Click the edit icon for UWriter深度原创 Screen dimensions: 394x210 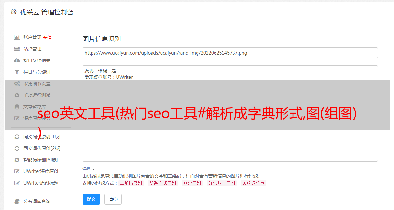[x=17, y=171]
